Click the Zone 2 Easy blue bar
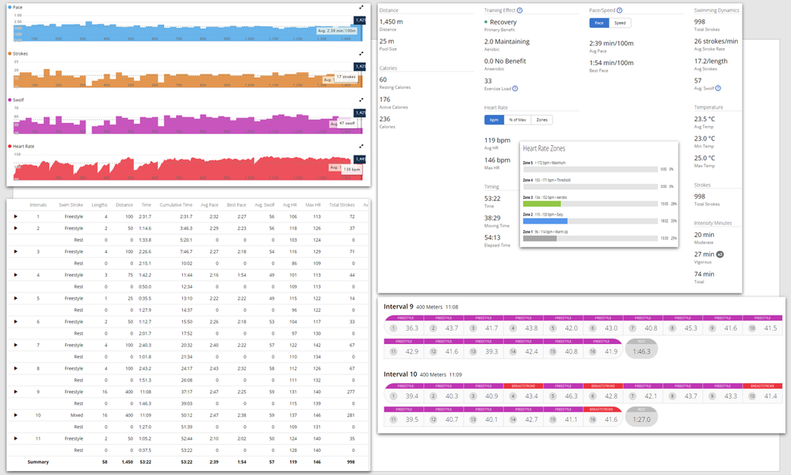Image resolution: width=791 pixels, height=475 pixels. coord(545,221)
